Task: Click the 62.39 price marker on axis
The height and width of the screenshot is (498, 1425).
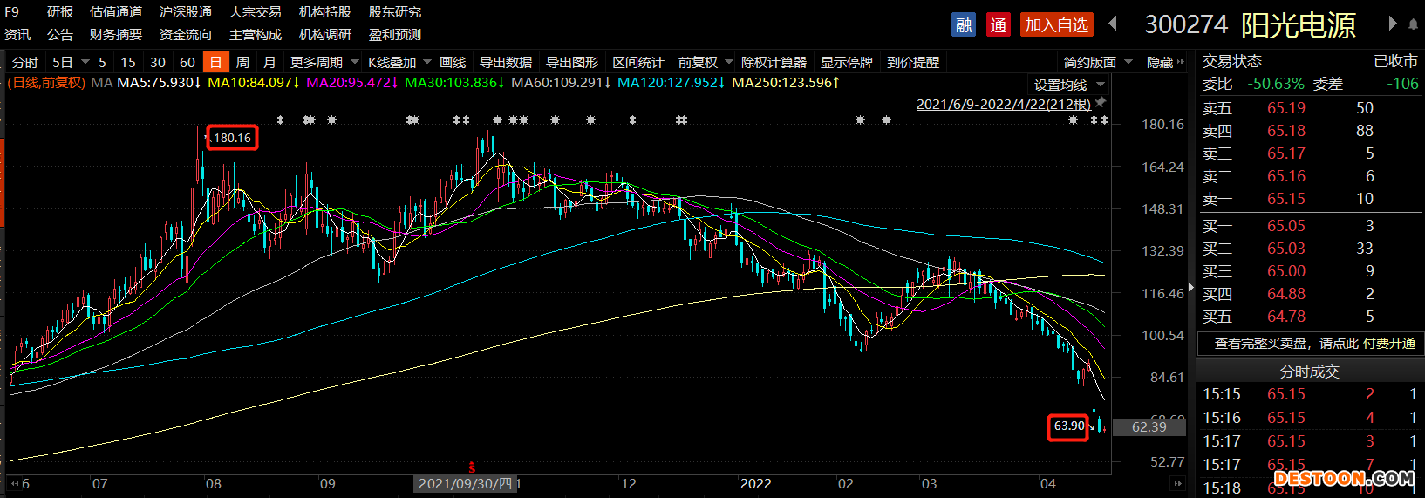Action: coord(1149,426)
